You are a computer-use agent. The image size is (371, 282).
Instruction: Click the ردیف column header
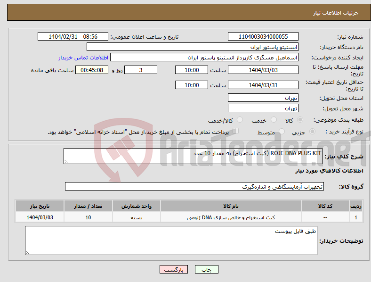[356, 206]
